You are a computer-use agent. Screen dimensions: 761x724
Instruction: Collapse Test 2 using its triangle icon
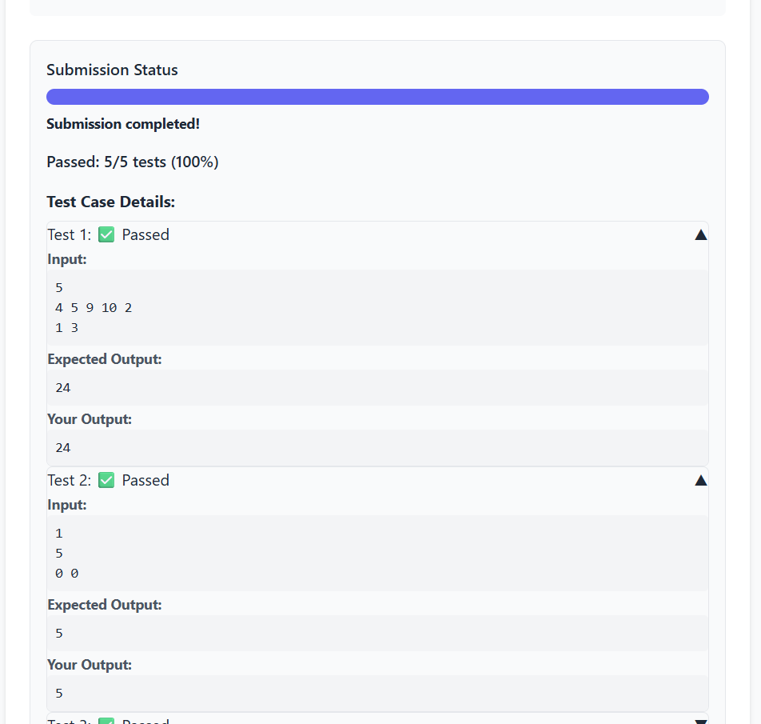(x=700, y=479)
